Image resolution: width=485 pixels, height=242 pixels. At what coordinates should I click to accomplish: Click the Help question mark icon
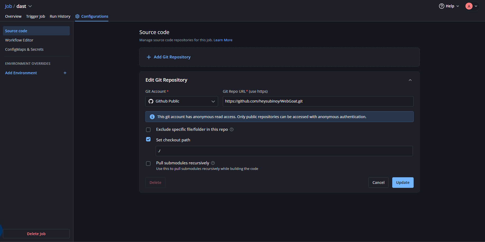tap(441, 6)
